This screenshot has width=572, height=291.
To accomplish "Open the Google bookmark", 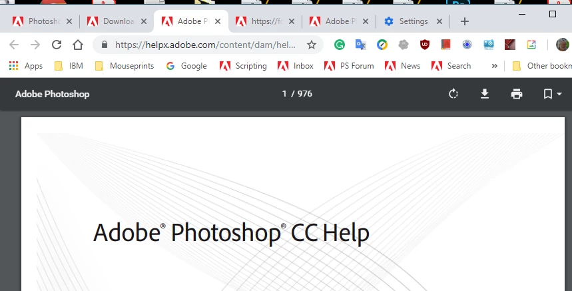I will coord(186,66).
